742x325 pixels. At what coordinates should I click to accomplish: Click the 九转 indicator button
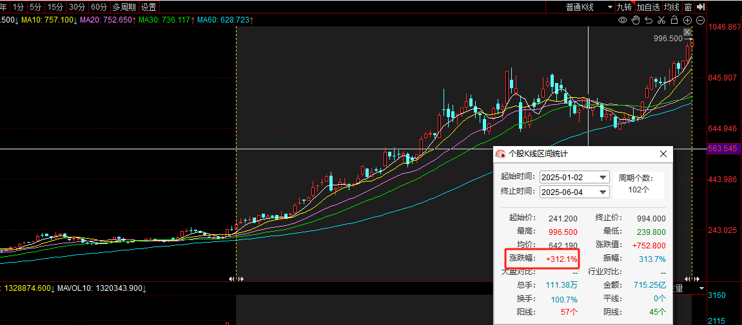point(624,7)
